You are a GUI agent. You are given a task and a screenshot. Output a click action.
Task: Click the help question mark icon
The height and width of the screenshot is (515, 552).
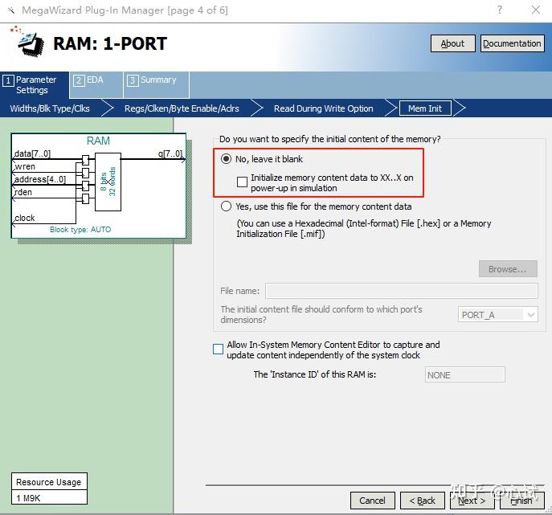(499, 10)
